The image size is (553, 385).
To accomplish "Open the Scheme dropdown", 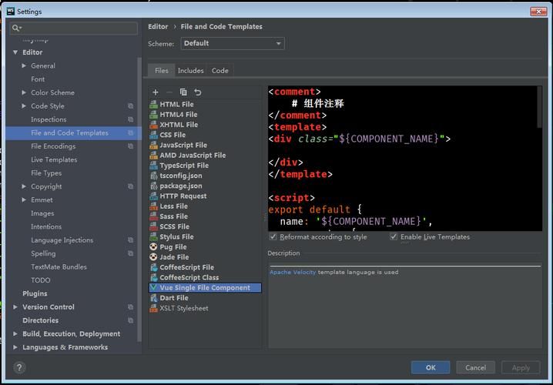I will tap(232, 44).
